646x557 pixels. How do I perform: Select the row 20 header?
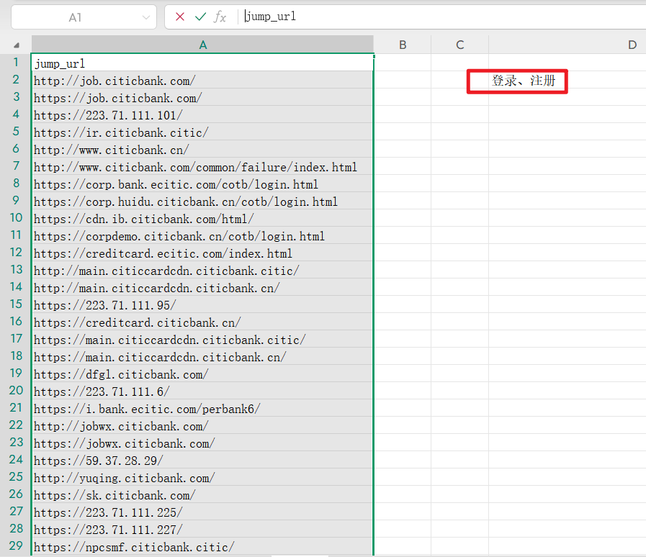(16, 391)
